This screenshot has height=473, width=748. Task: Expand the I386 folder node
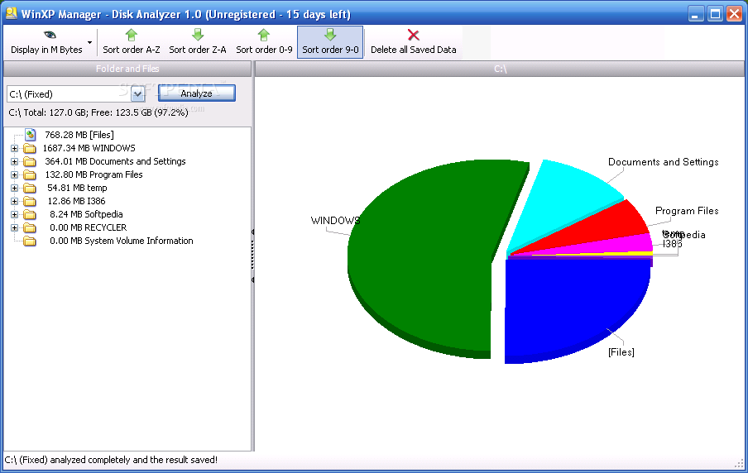click(x=14, y=201)
